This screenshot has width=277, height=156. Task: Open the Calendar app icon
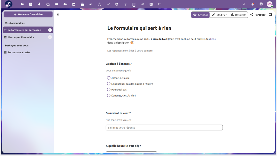pos(74,4)
